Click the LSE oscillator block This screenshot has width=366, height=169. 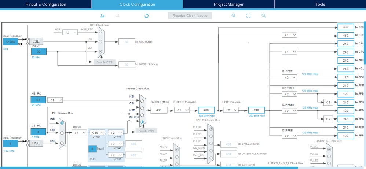click(36, 41)
